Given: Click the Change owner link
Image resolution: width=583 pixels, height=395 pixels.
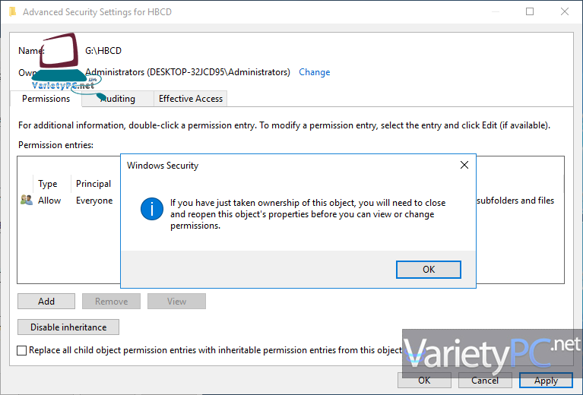Looking at the screenshot, I should pyautogui.click(x=314, y=72).
